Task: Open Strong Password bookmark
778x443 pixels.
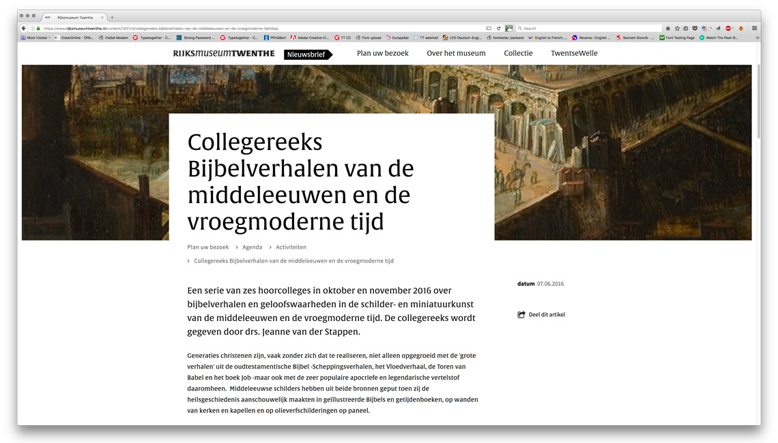Action: 195,37
